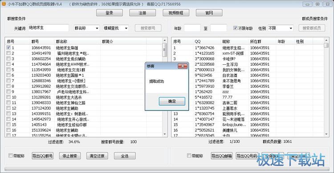The width and height of the screenshot is (334, 173).
Task: Check the row 7 checkbox for 126883346
Action: (x=8, y=80)
